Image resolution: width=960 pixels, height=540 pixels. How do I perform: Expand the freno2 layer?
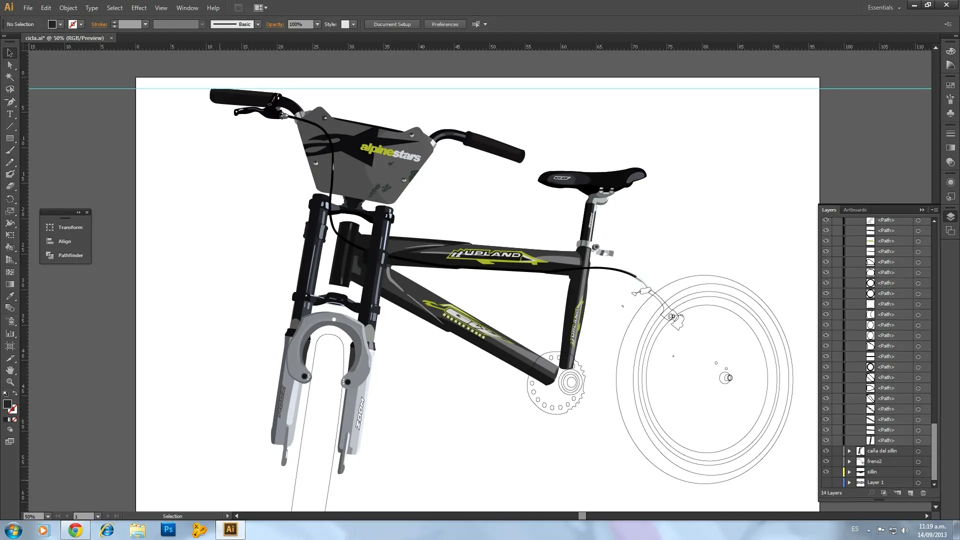(849, 461)
